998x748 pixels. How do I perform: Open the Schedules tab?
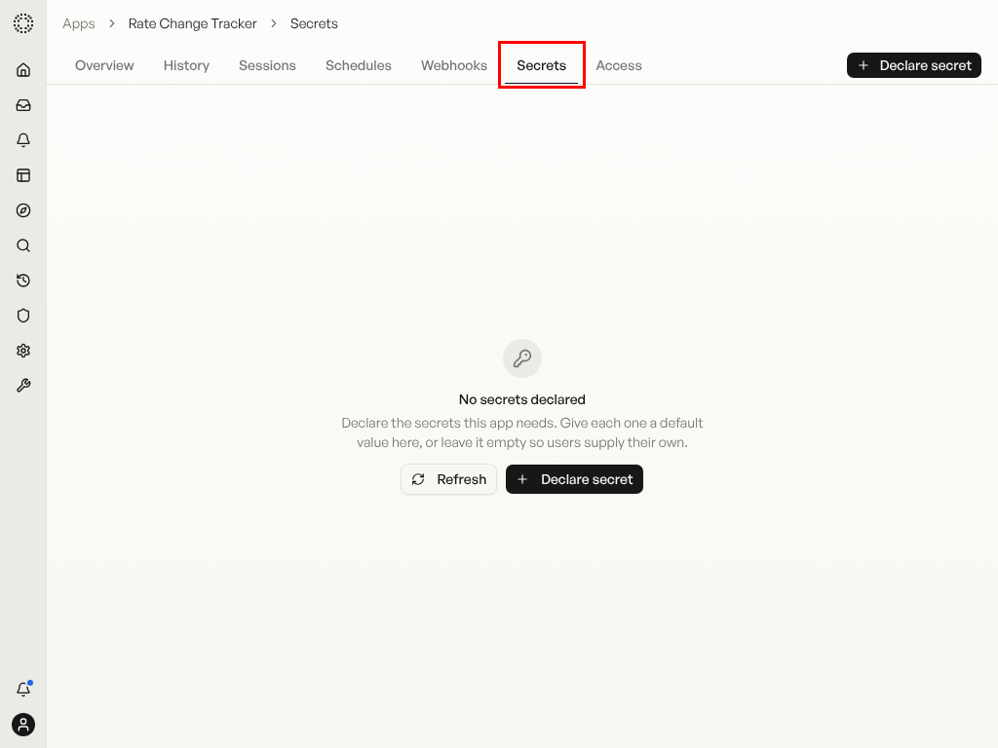tap(359, 65)
